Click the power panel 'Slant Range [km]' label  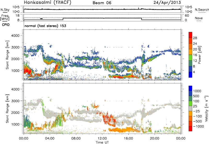pyautogui.click(x=7, y=55)
